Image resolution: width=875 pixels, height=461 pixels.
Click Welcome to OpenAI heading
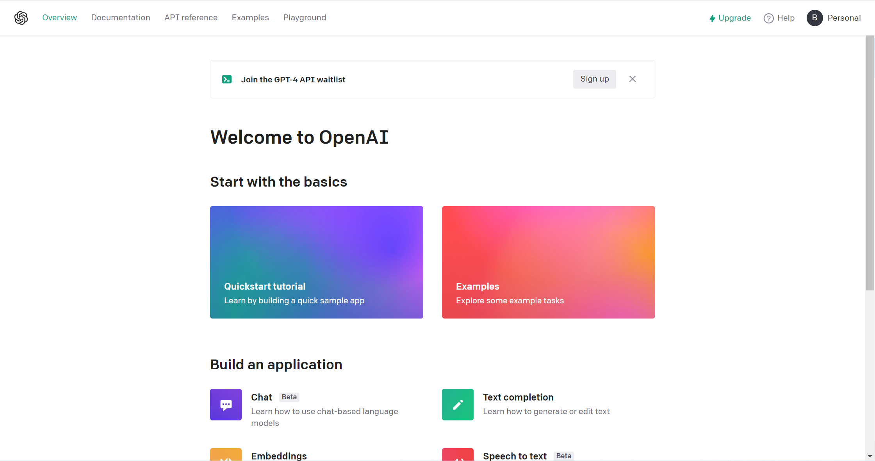299,137
